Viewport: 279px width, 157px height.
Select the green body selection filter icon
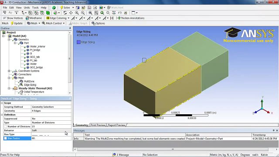(x=48, y=13)
